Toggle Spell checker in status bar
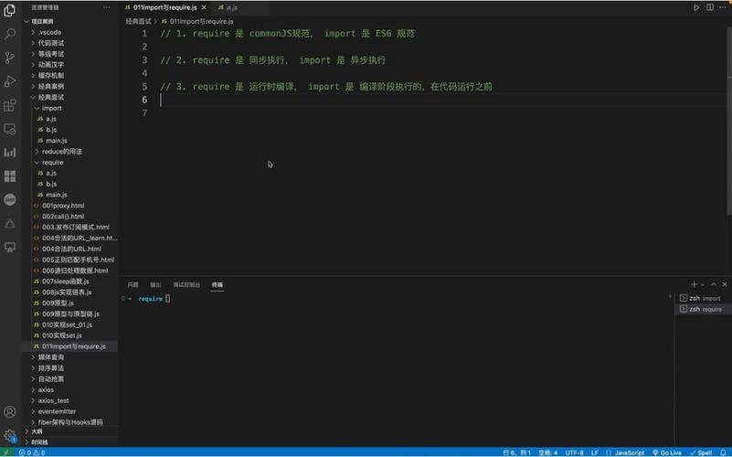This screenshot has height=457, width=732. click(x=701, y=452)
